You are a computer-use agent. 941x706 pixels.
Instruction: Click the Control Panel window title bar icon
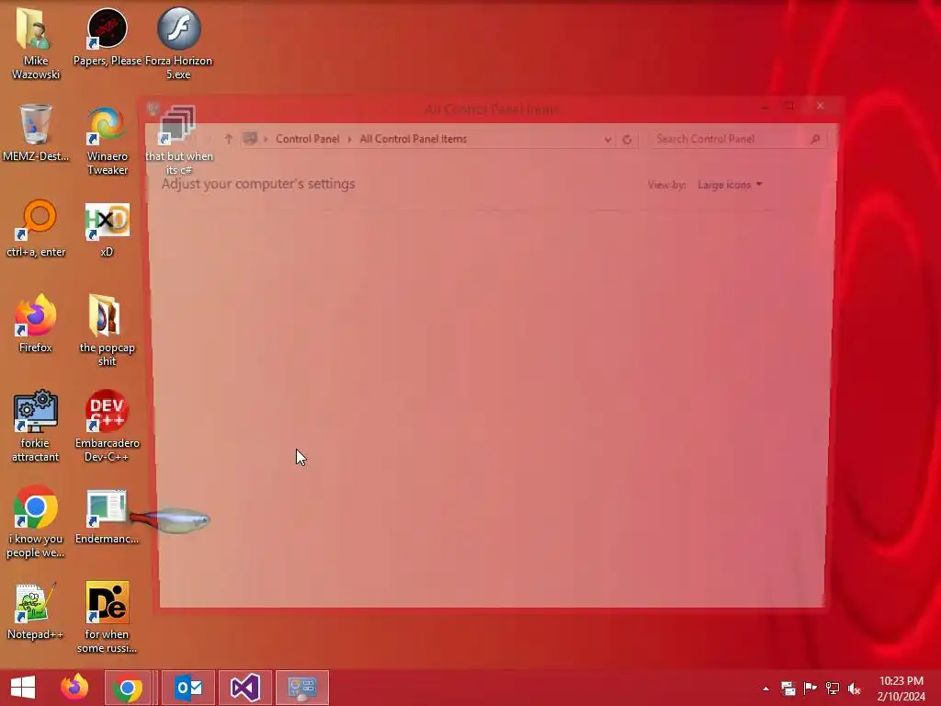pyautogui.click(x=153, y=108)
